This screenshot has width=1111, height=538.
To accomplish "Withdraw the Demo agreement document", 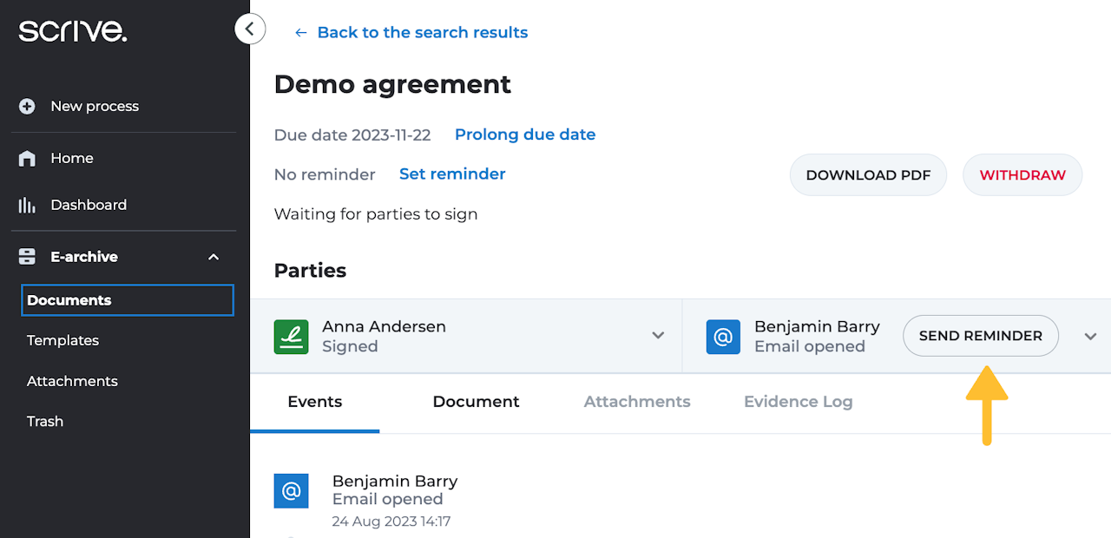I will pyautogui.click(x=1022, y=174).
